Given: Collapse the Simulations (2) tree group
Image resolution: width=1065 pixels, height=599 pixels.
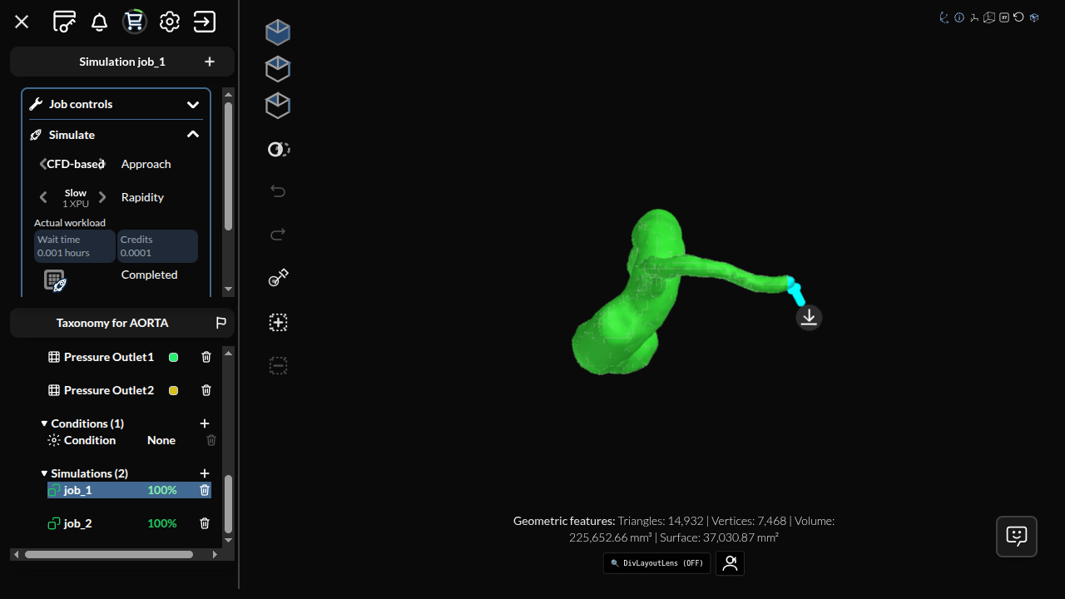Looking at the screenshot, I should click(x=45, y=473).
